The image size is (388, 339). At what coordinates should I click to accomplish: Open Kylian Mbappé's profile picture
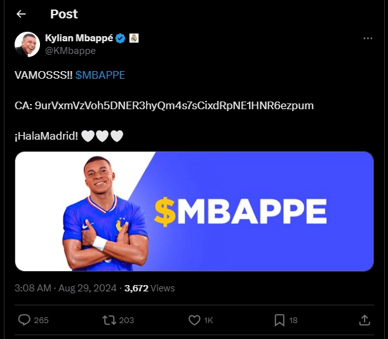[28, 44]
